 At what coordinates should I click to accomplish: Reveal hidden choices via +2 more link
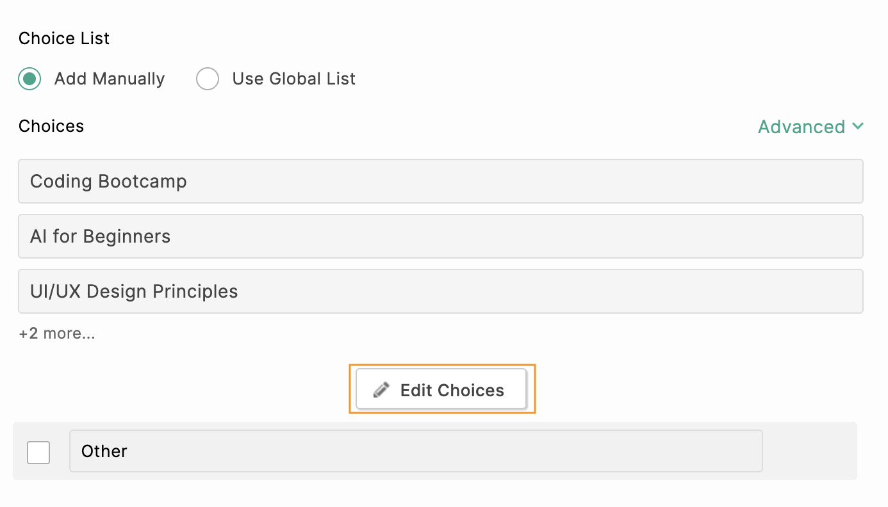[56, 333]
